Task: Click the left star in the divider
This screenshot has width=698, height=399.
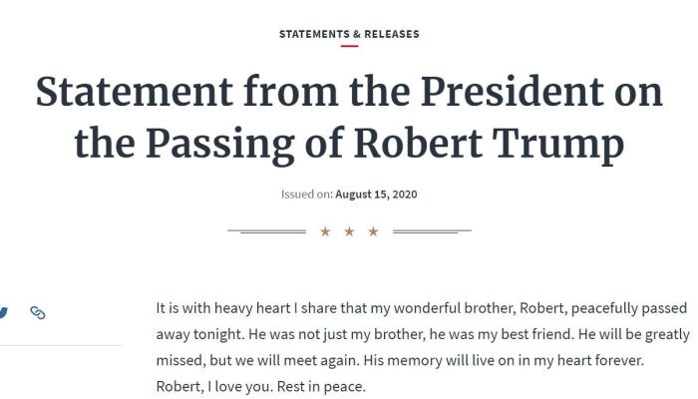Action: tap(324, 231)
